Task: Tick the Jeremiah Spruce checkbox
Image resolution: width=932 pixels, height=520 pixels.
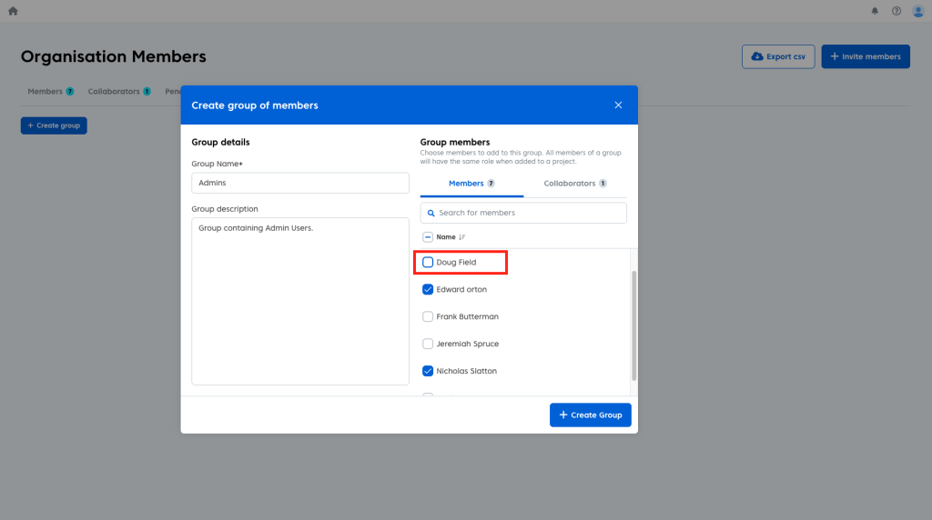Action: (x=428, y=345)
